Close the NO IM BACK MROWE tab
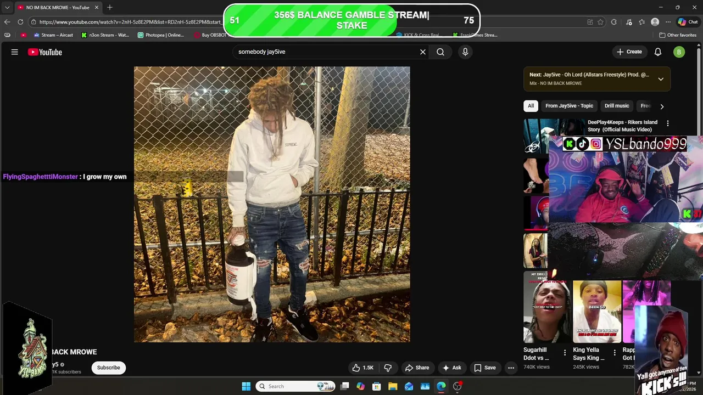The image size is (703, 395). [97, 7]
